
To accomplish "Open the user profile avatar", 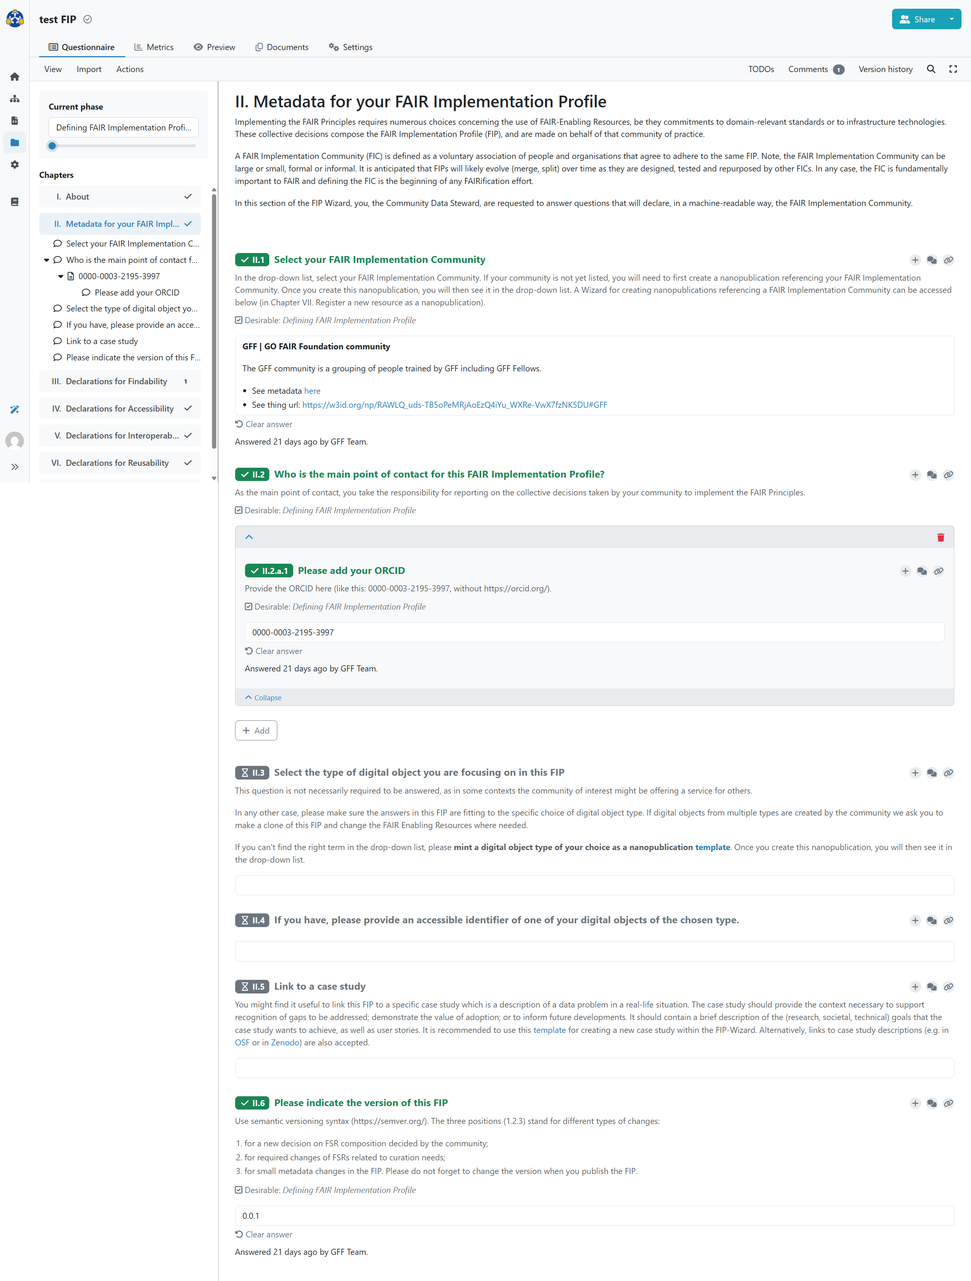I will pos(14,441).
